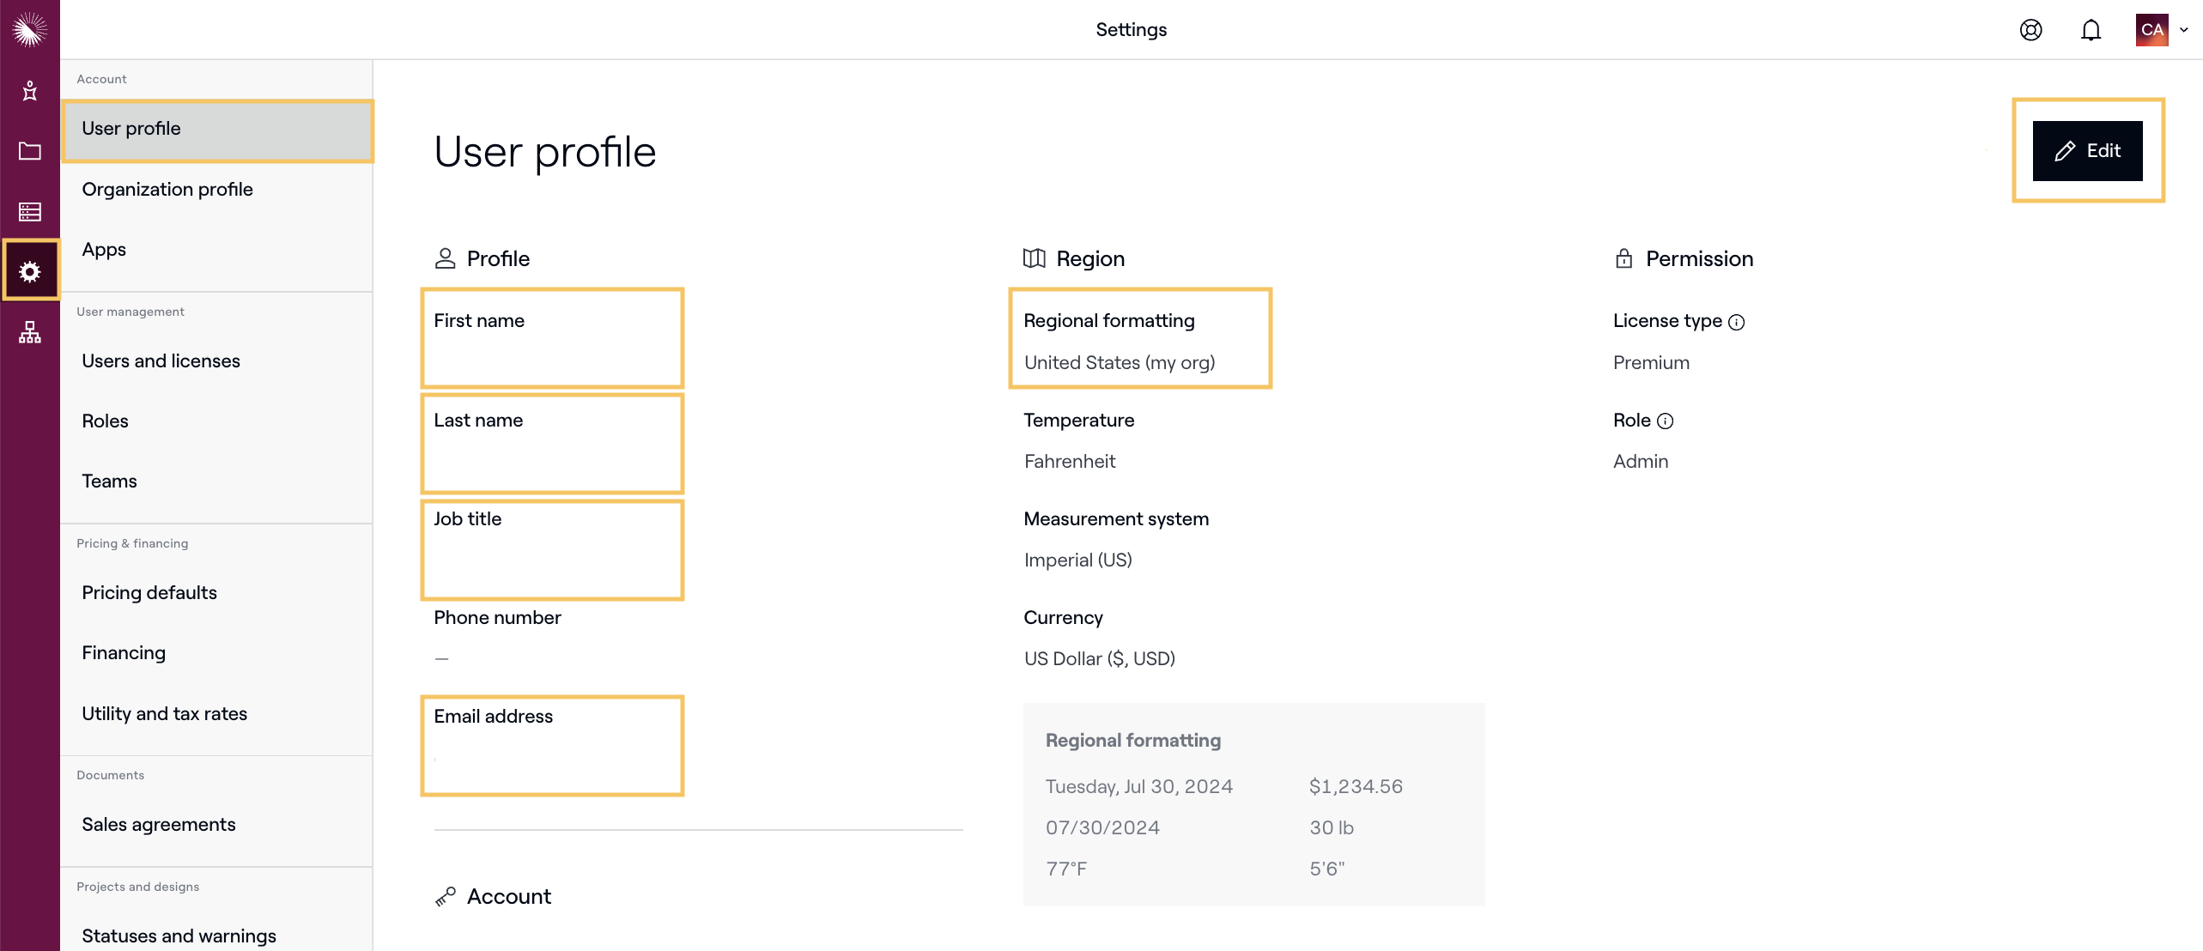
Task: Navigate to Sales agreements
Action: (x=158, y=824)
